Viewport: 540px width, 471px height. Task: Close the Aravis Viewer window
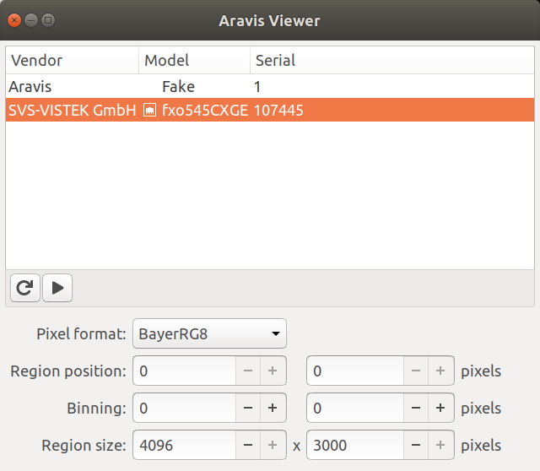pos(14,20)
